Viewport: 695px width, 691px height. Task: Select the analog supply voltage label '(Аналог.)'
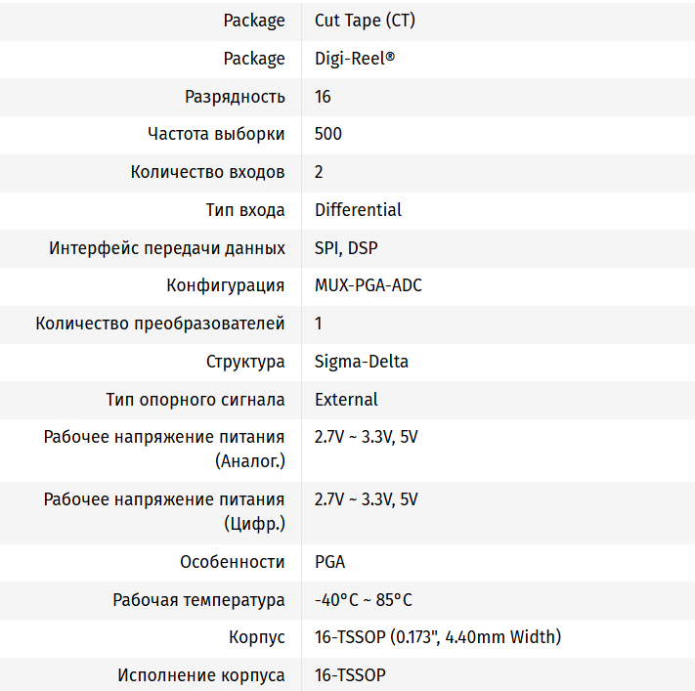coord(249,460)
